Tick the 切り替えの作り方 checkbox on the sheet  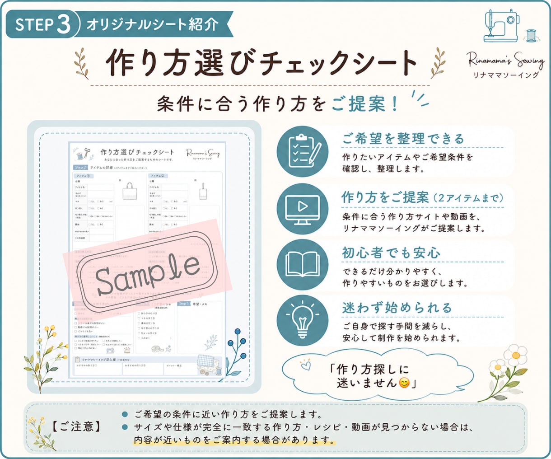(x=139, y=328)
